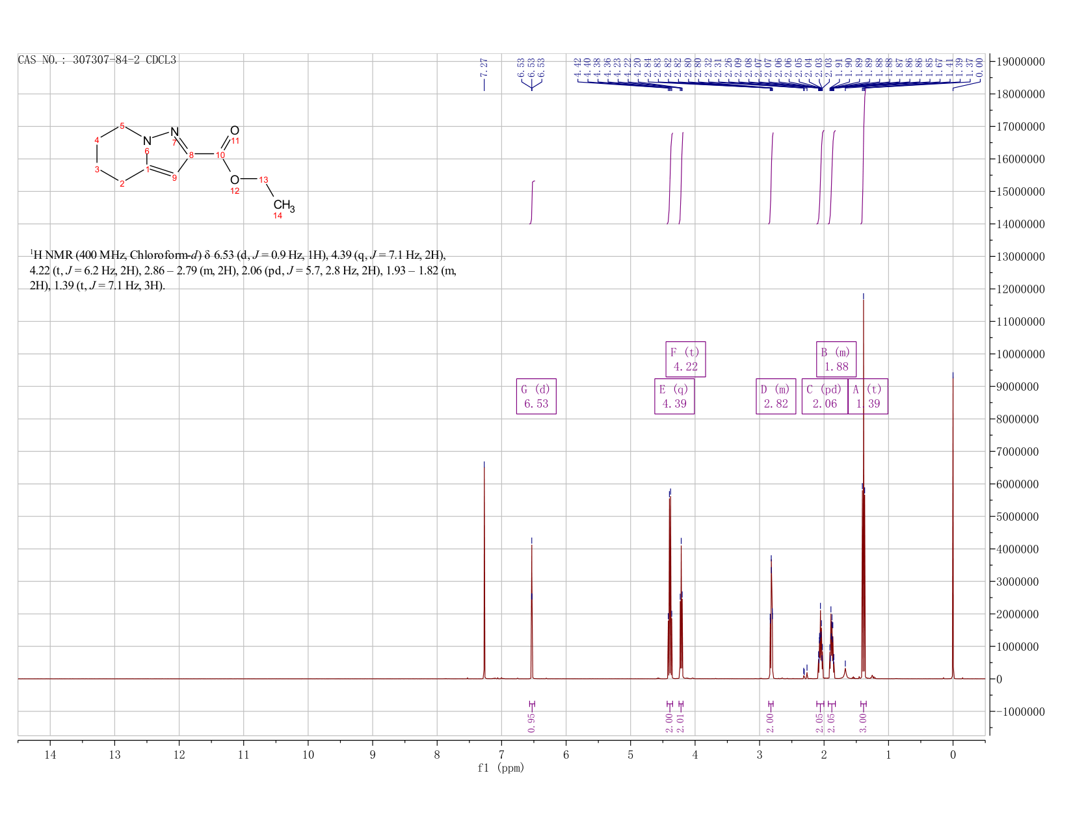Click the ester O atom labeled 12
Image resolution: width=1073 pixels, height=829 pixels.
click(235, 179)
